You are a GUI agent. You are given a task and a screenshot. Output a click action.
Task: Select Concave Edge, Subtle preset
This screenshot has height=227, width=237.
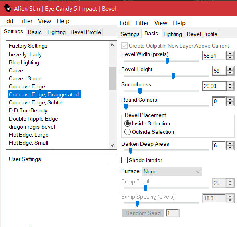click(36, 102)
